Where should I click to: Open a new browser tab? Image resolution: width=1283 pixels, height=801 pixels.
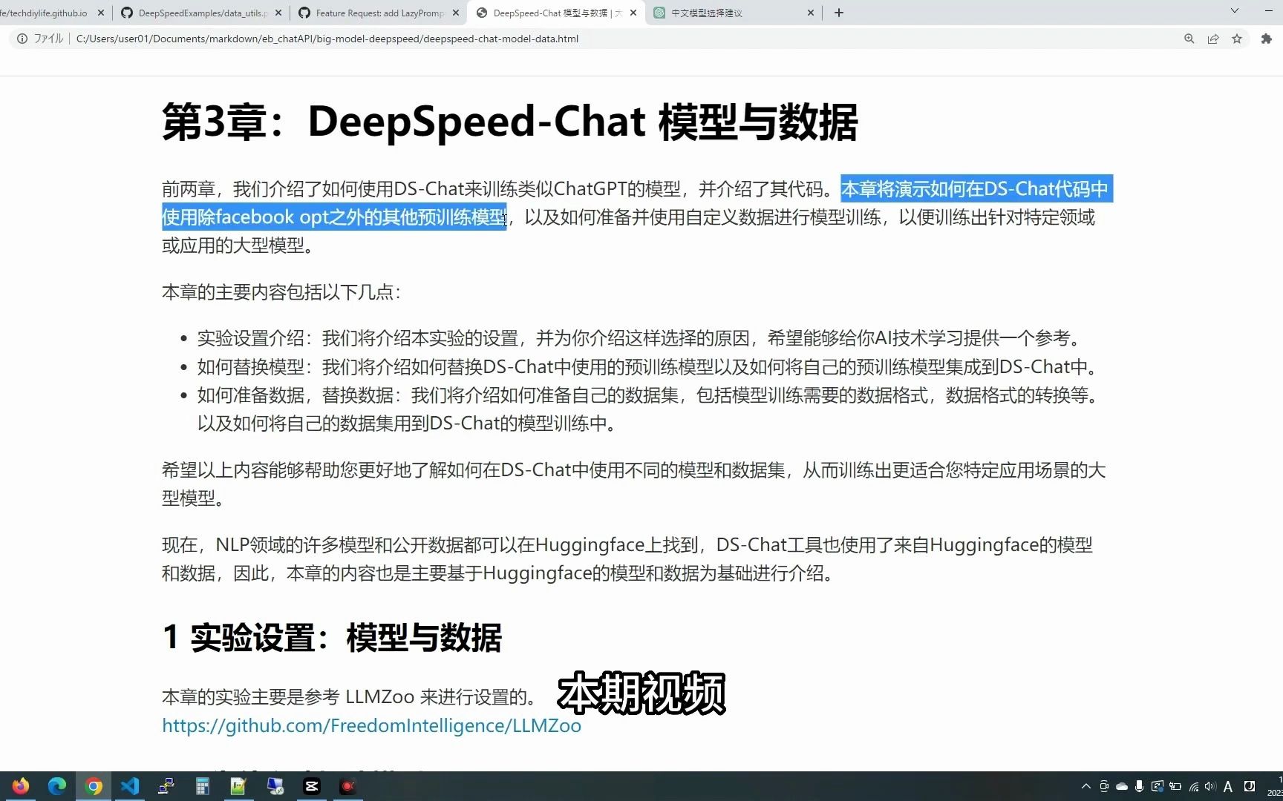point(838,13)
